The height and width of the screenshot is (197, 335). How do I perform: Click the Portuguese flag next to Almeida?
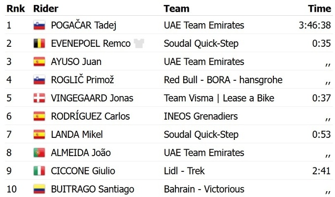[39, 153]
